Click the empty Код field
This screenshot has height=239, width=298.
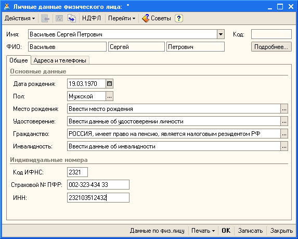(271, 34)
